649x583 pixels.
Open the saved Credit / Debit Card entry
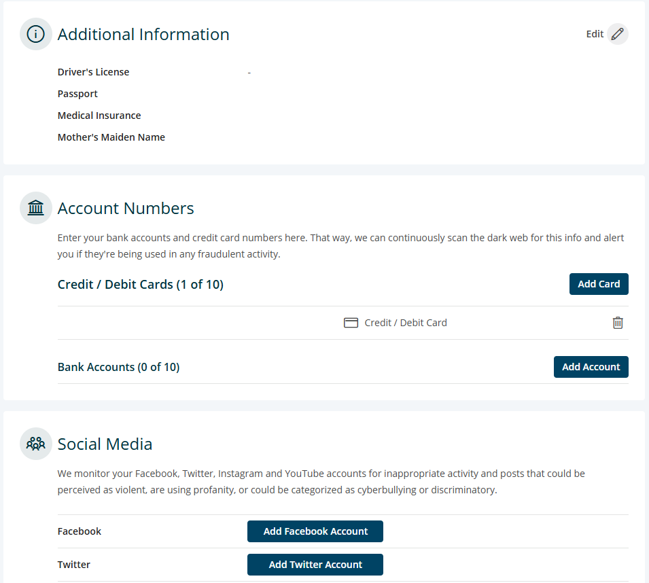(x=406, y=323)
